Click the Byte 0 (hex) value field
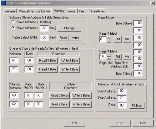The height and width of the screenshot is (129, 156). click(x=138, y=23)
